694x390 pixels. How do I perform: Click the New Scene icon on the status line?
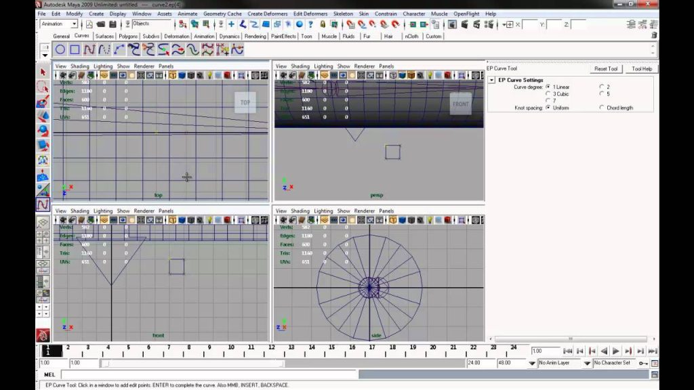click(x=89, y=24)
